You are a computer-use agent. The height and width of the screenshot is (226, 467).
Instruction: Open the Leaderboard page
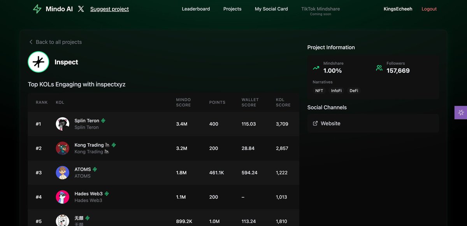(196, 9)
